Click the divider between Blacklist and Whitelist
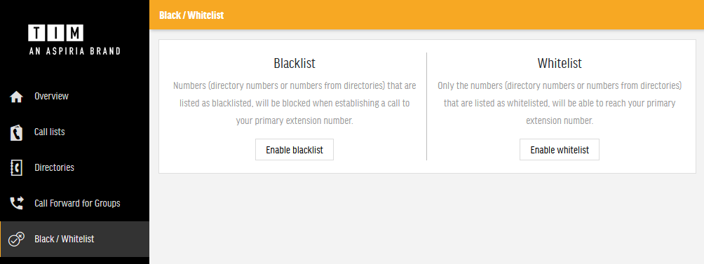This screenshot has width=704, height=264. point(426,106)
